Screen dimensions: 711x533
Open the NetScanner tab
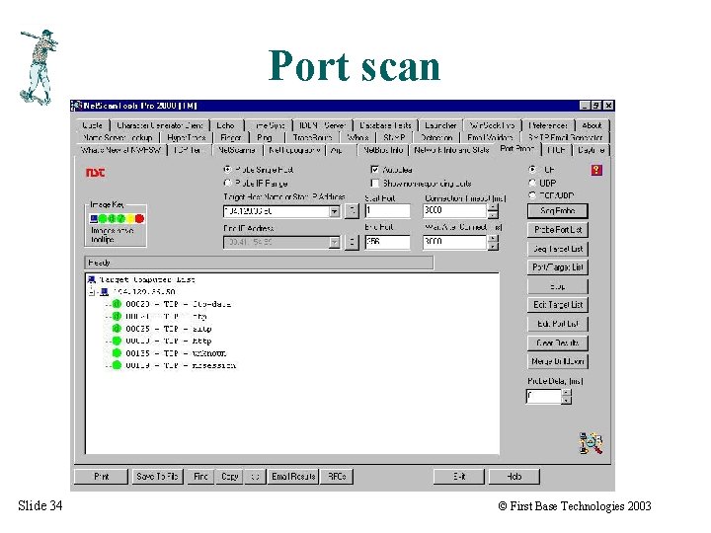click(x=237, y=150)
